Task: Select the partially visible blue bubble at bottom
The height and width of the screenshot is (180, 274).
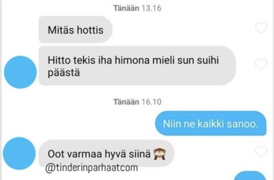Action: (x=250, y=176)
